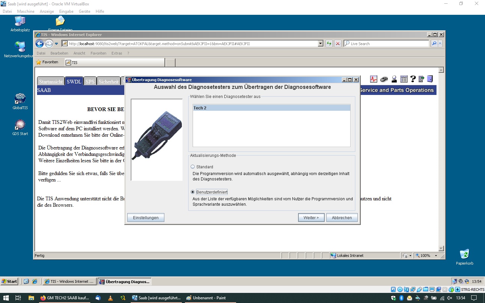Click the guest Start button
Viewport: 485px width, 303px height.
pos(9,281)
